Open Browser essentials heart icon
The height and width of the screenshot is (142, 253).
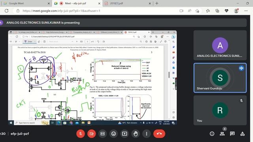pos(227,11)
